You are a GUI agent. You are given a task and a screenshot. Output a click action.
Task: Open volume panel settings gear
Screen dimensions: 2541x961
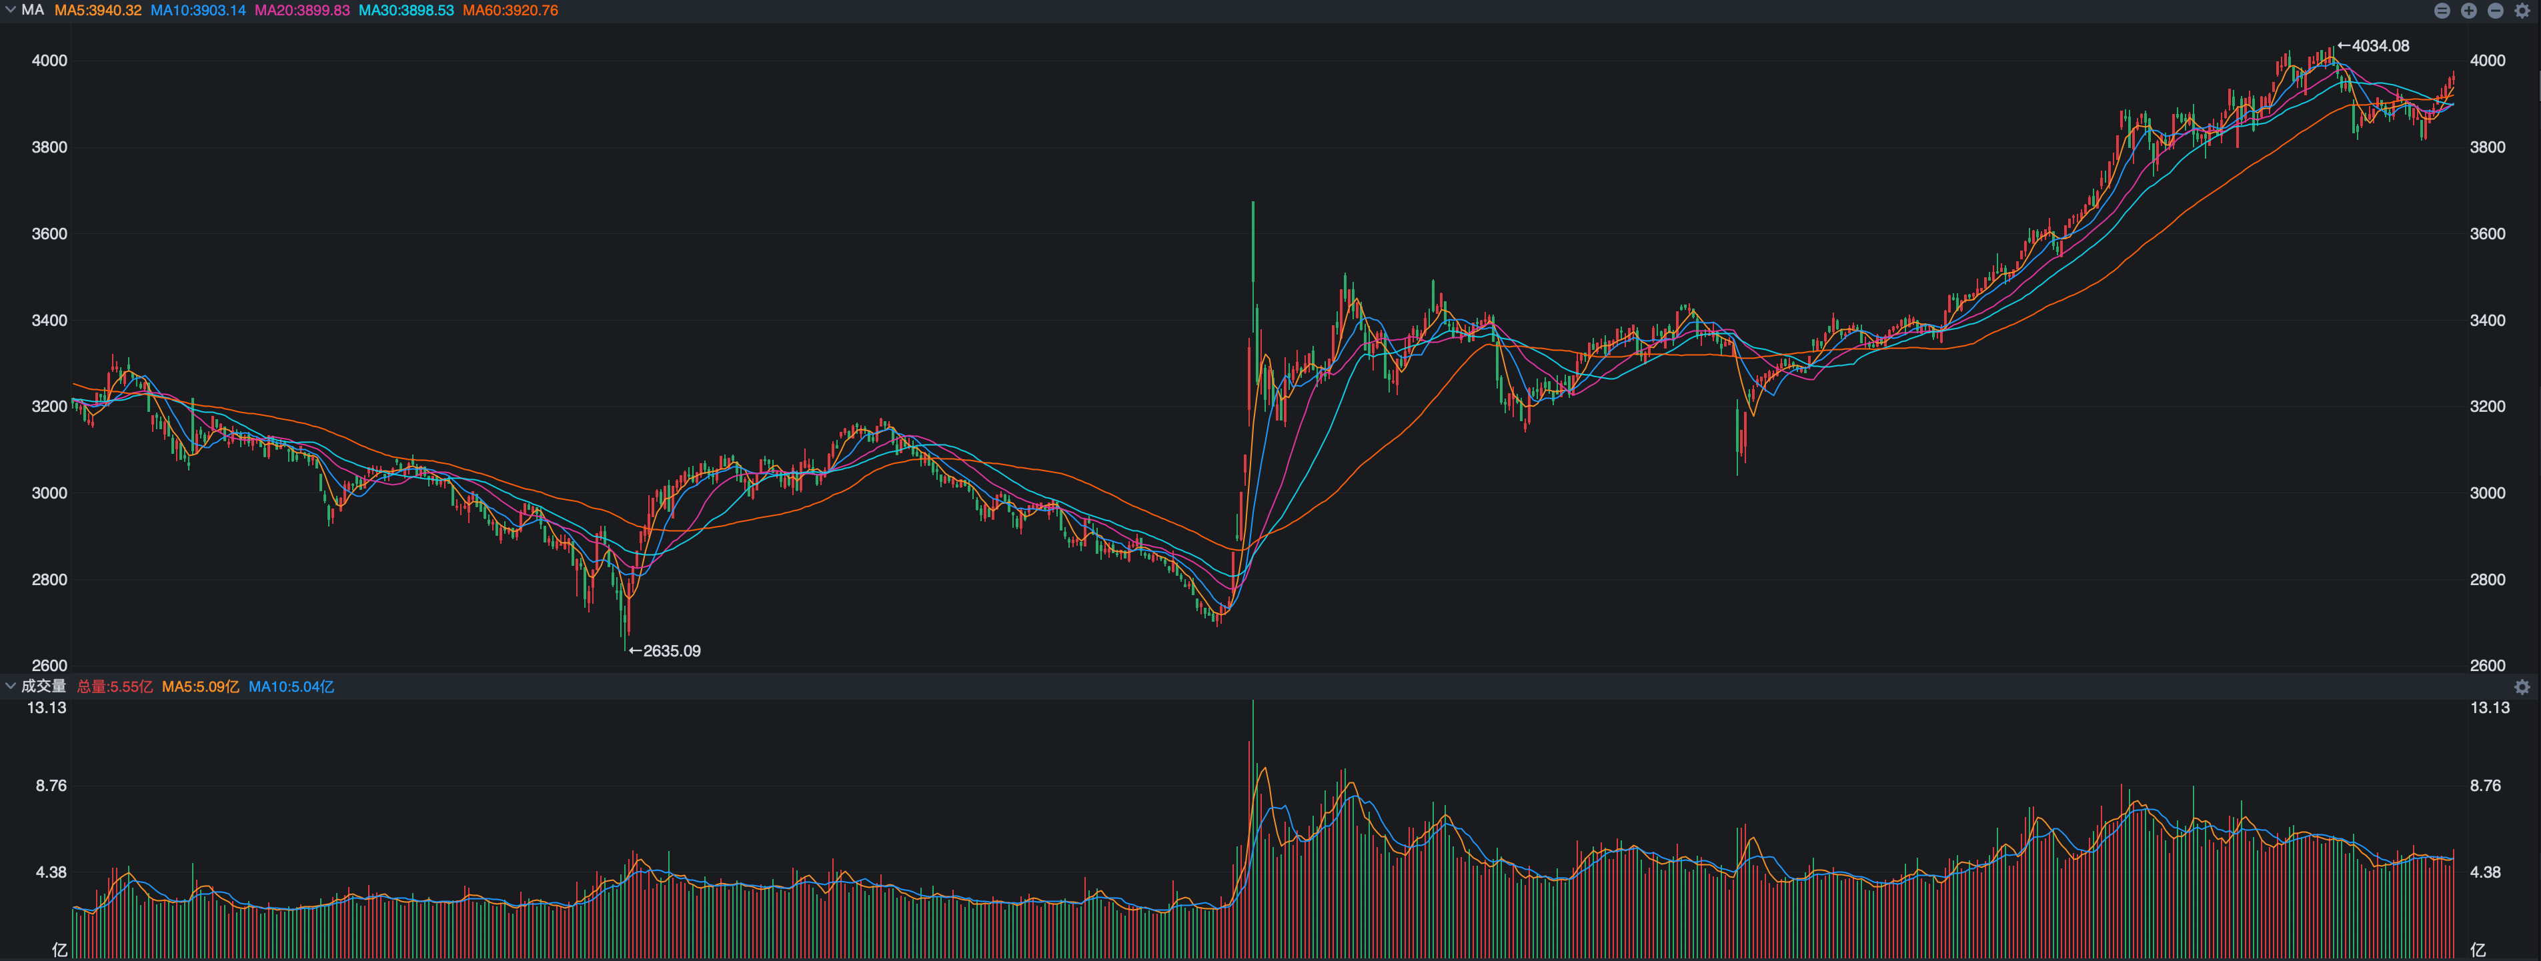pos(2521,687)
